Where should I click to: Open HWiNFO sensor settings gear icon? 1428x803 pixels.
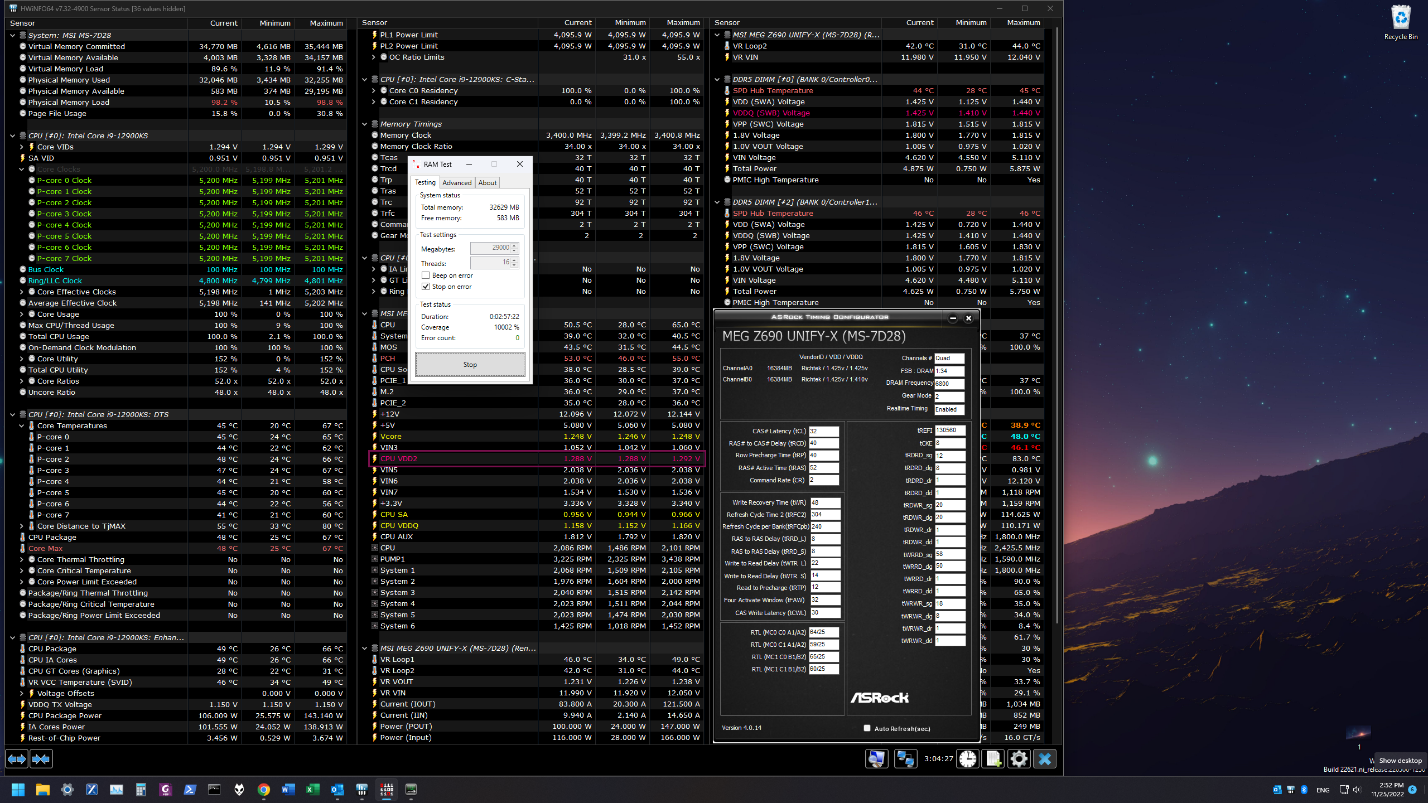tap(1019, 759)
